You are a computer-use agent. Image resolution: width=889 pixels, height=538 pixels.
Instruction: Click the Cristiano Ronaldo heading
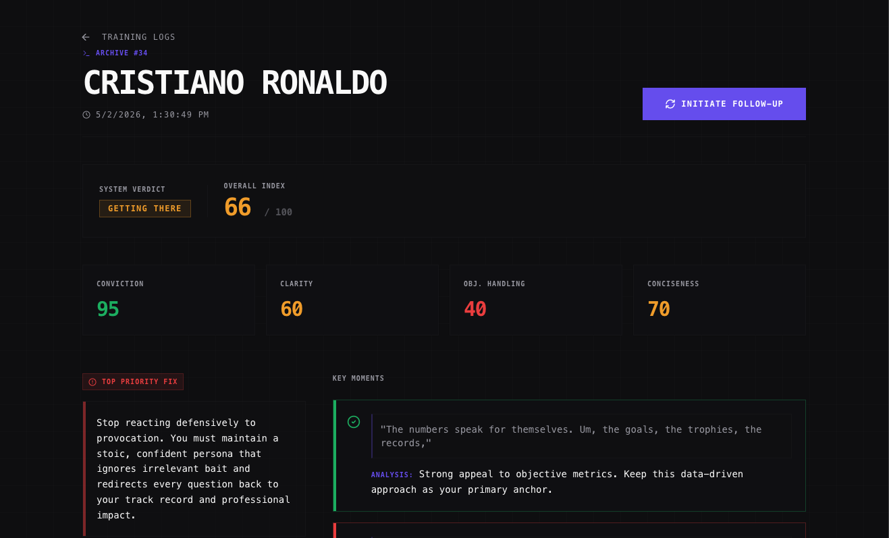coord(235,83)
